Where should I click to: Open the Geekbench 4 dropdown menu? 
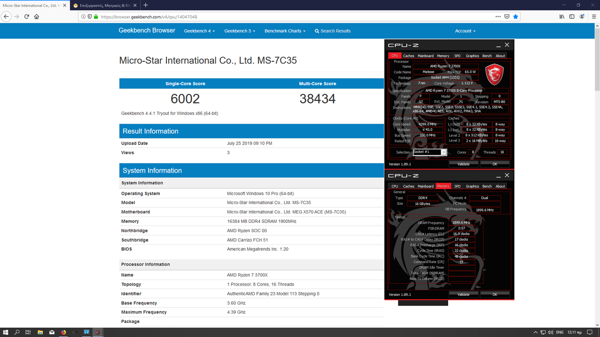(199, 31)
